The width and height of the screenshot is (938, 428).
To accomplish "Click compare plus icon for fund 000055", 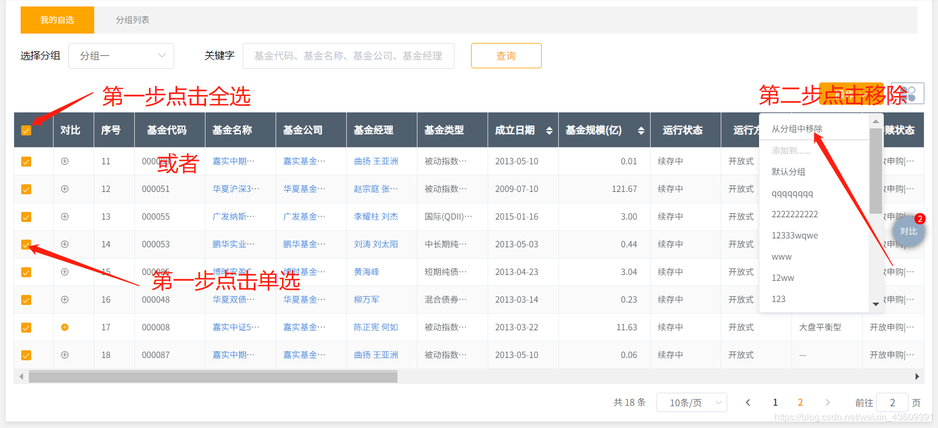I will click(x=65, y=217).
